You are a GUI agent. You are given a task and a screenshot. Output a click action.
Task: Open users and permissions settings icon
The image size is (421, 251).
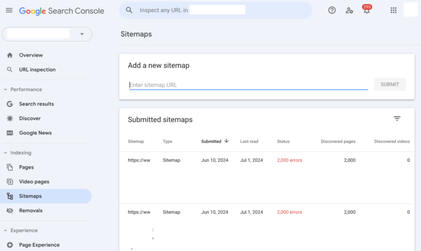[x=349, y=10]
